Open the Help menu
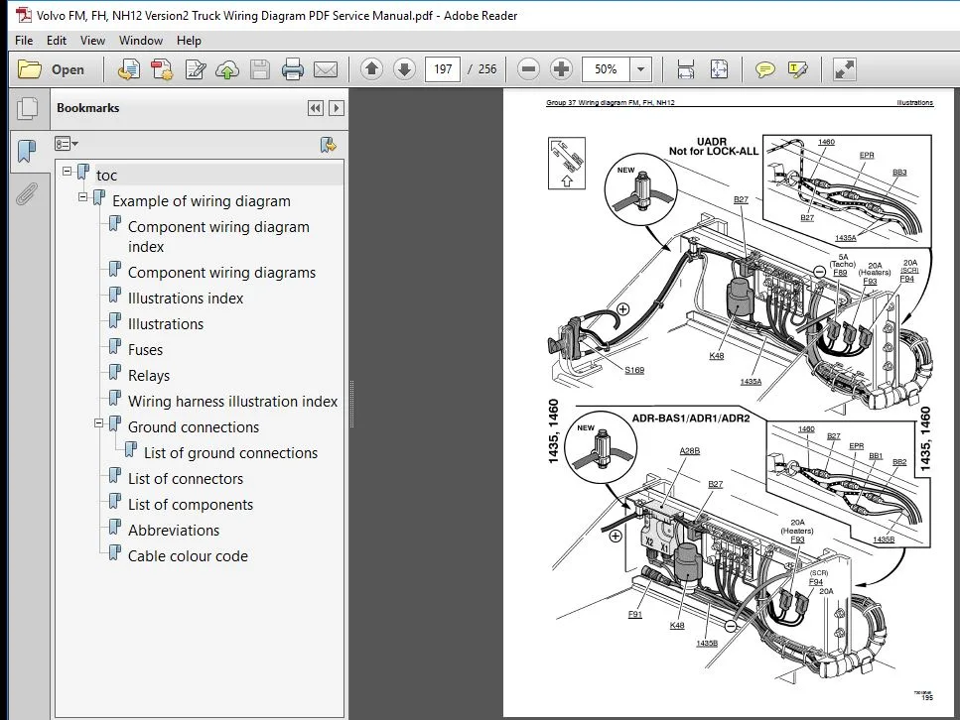This screenshot has height=720, width=960. click(x=189, y=41)
